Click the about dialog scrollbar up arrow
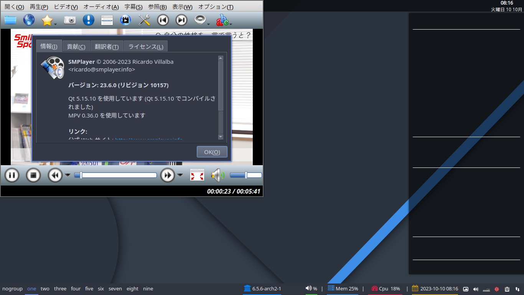This screenshot has width=524, height=295. click(x=221, y=58)
